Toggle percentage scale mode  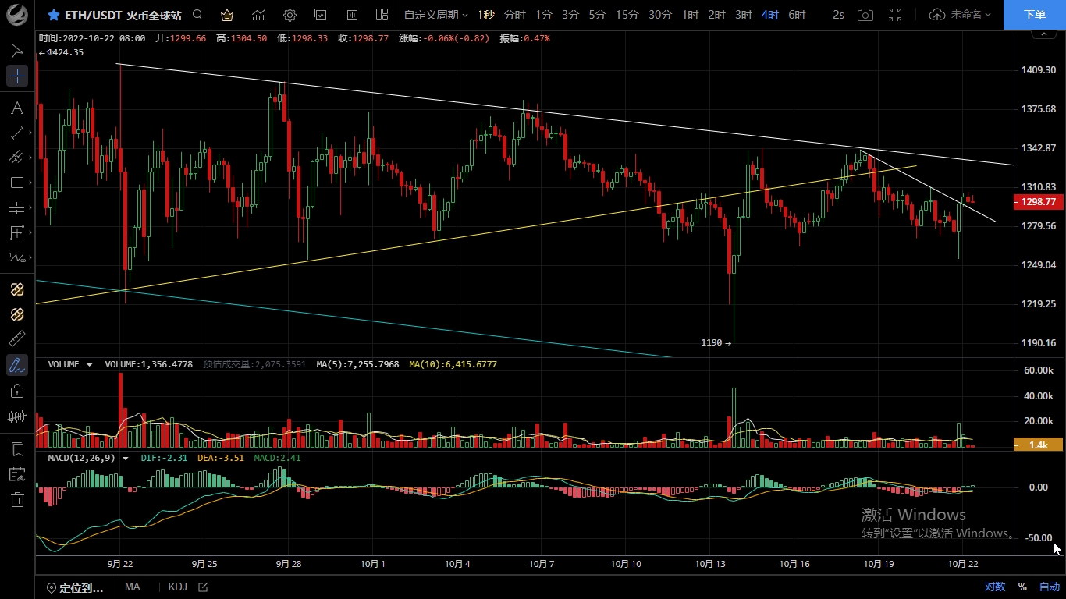1022,587
